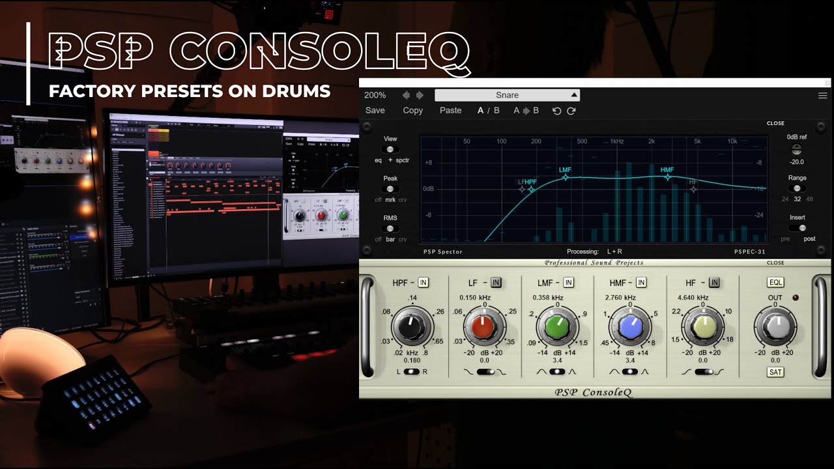Click the red LF gain knob
834x469 pixels.
[483, 327]
